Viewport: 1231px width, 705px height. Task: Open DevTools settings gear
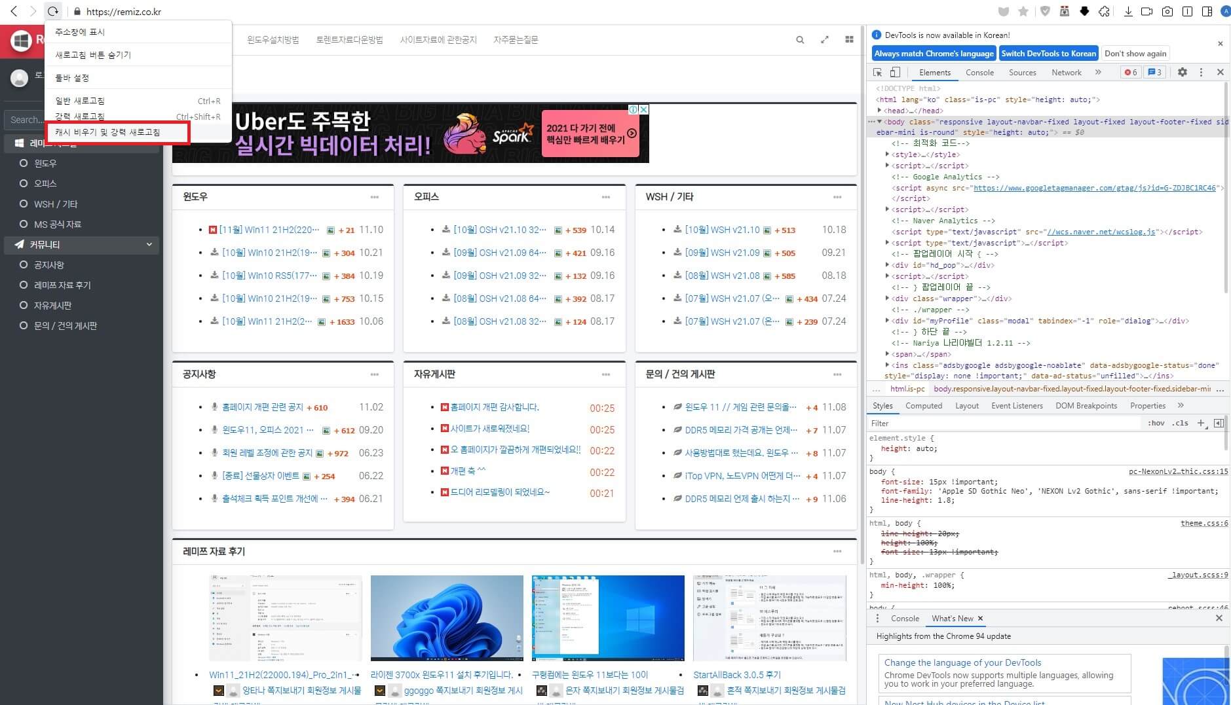tap(1183, 72)
